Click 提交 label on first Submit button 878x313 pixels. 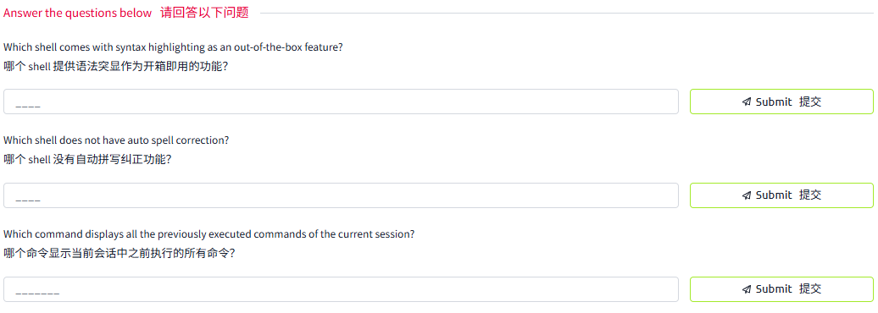[x=810, y=102]
